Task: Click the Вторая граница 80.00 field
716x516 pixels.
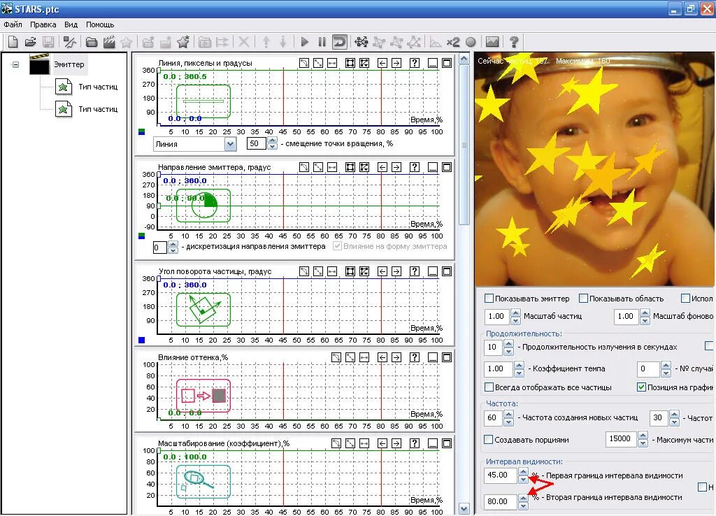Action: pyautogui.click(x=500, y=501)
